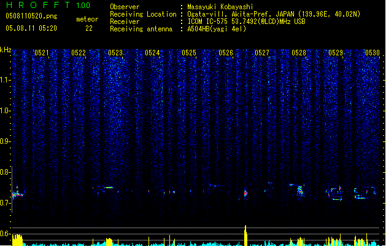Click the 0523 time marker
Image resolution: width=386 pixels, height=246 pixels.
115,53
